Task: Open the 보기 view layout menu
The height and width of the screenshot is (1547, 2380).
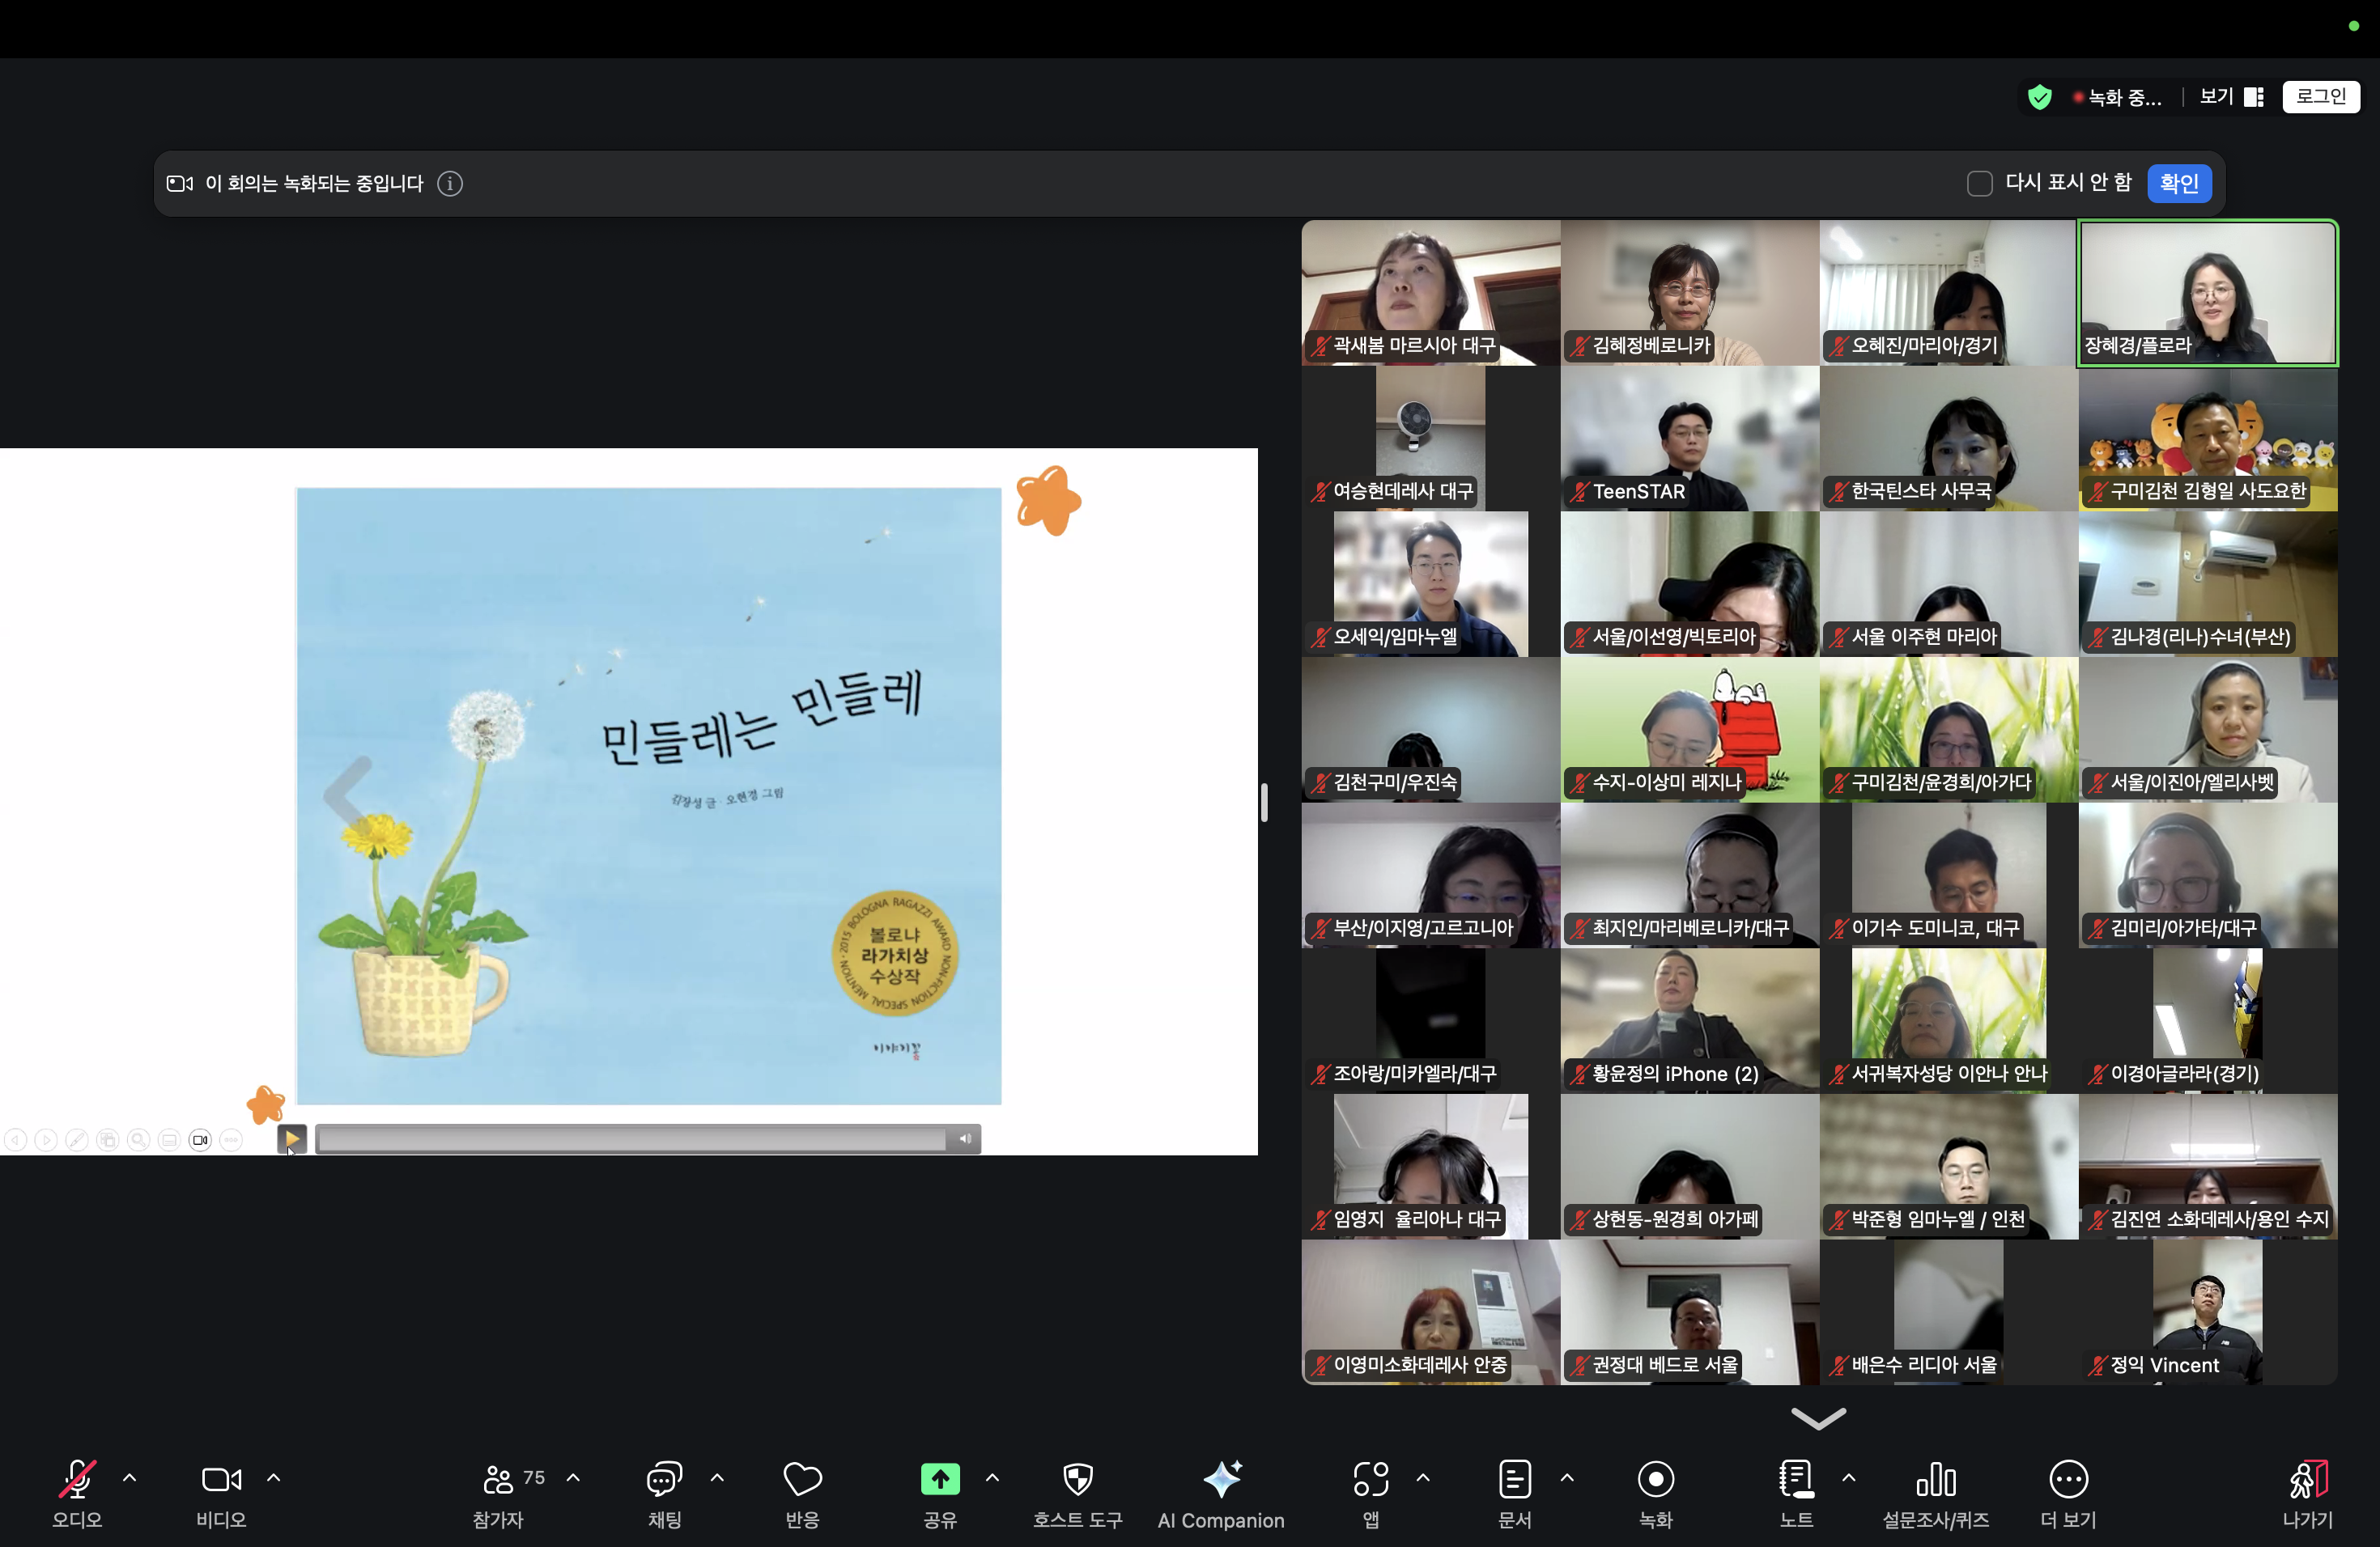Action: click(x=2232, y=97)
